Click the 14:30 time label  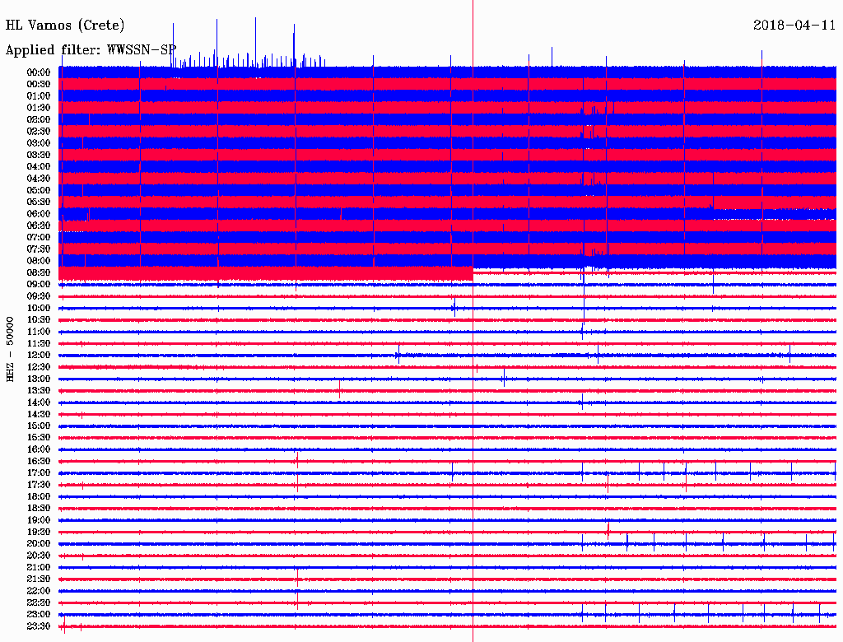tap(39, 414)
